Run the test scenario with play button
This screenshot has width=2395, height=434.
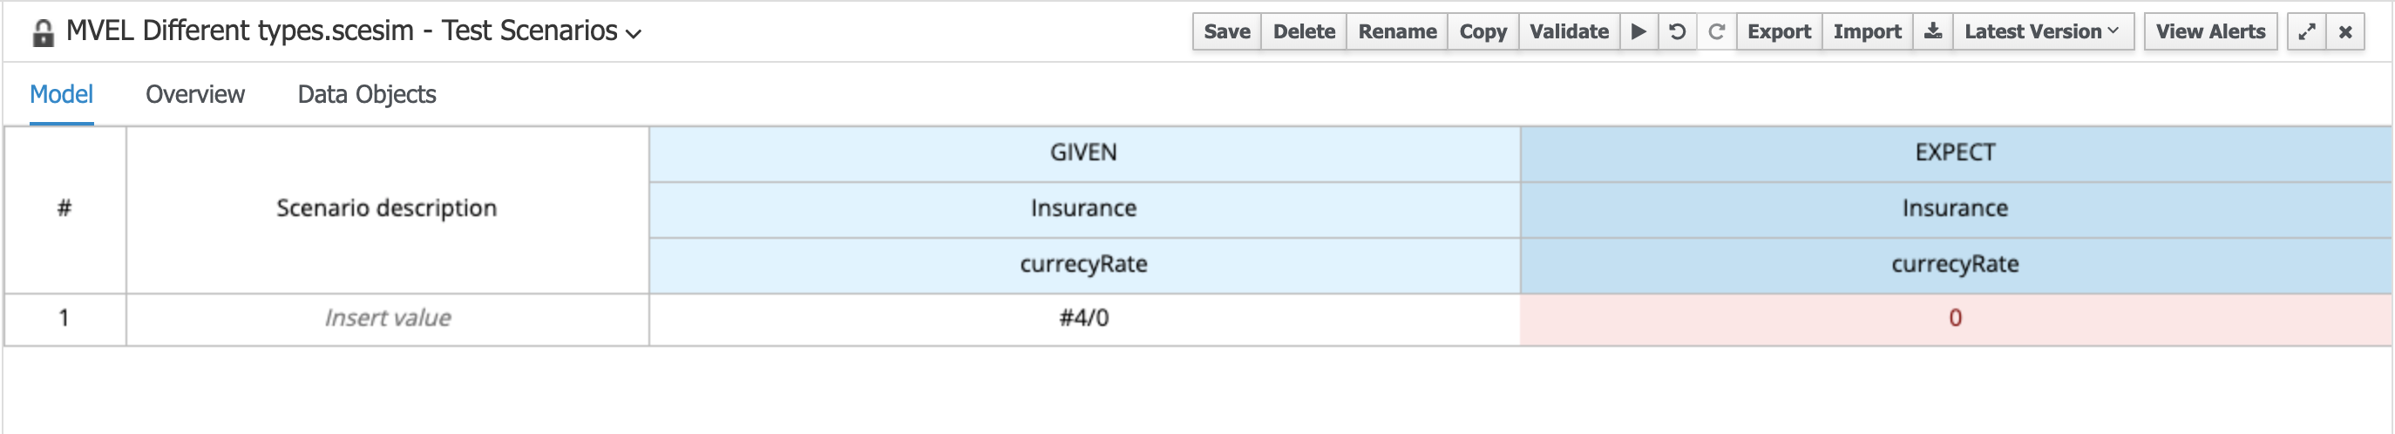tap(1639, 31)
